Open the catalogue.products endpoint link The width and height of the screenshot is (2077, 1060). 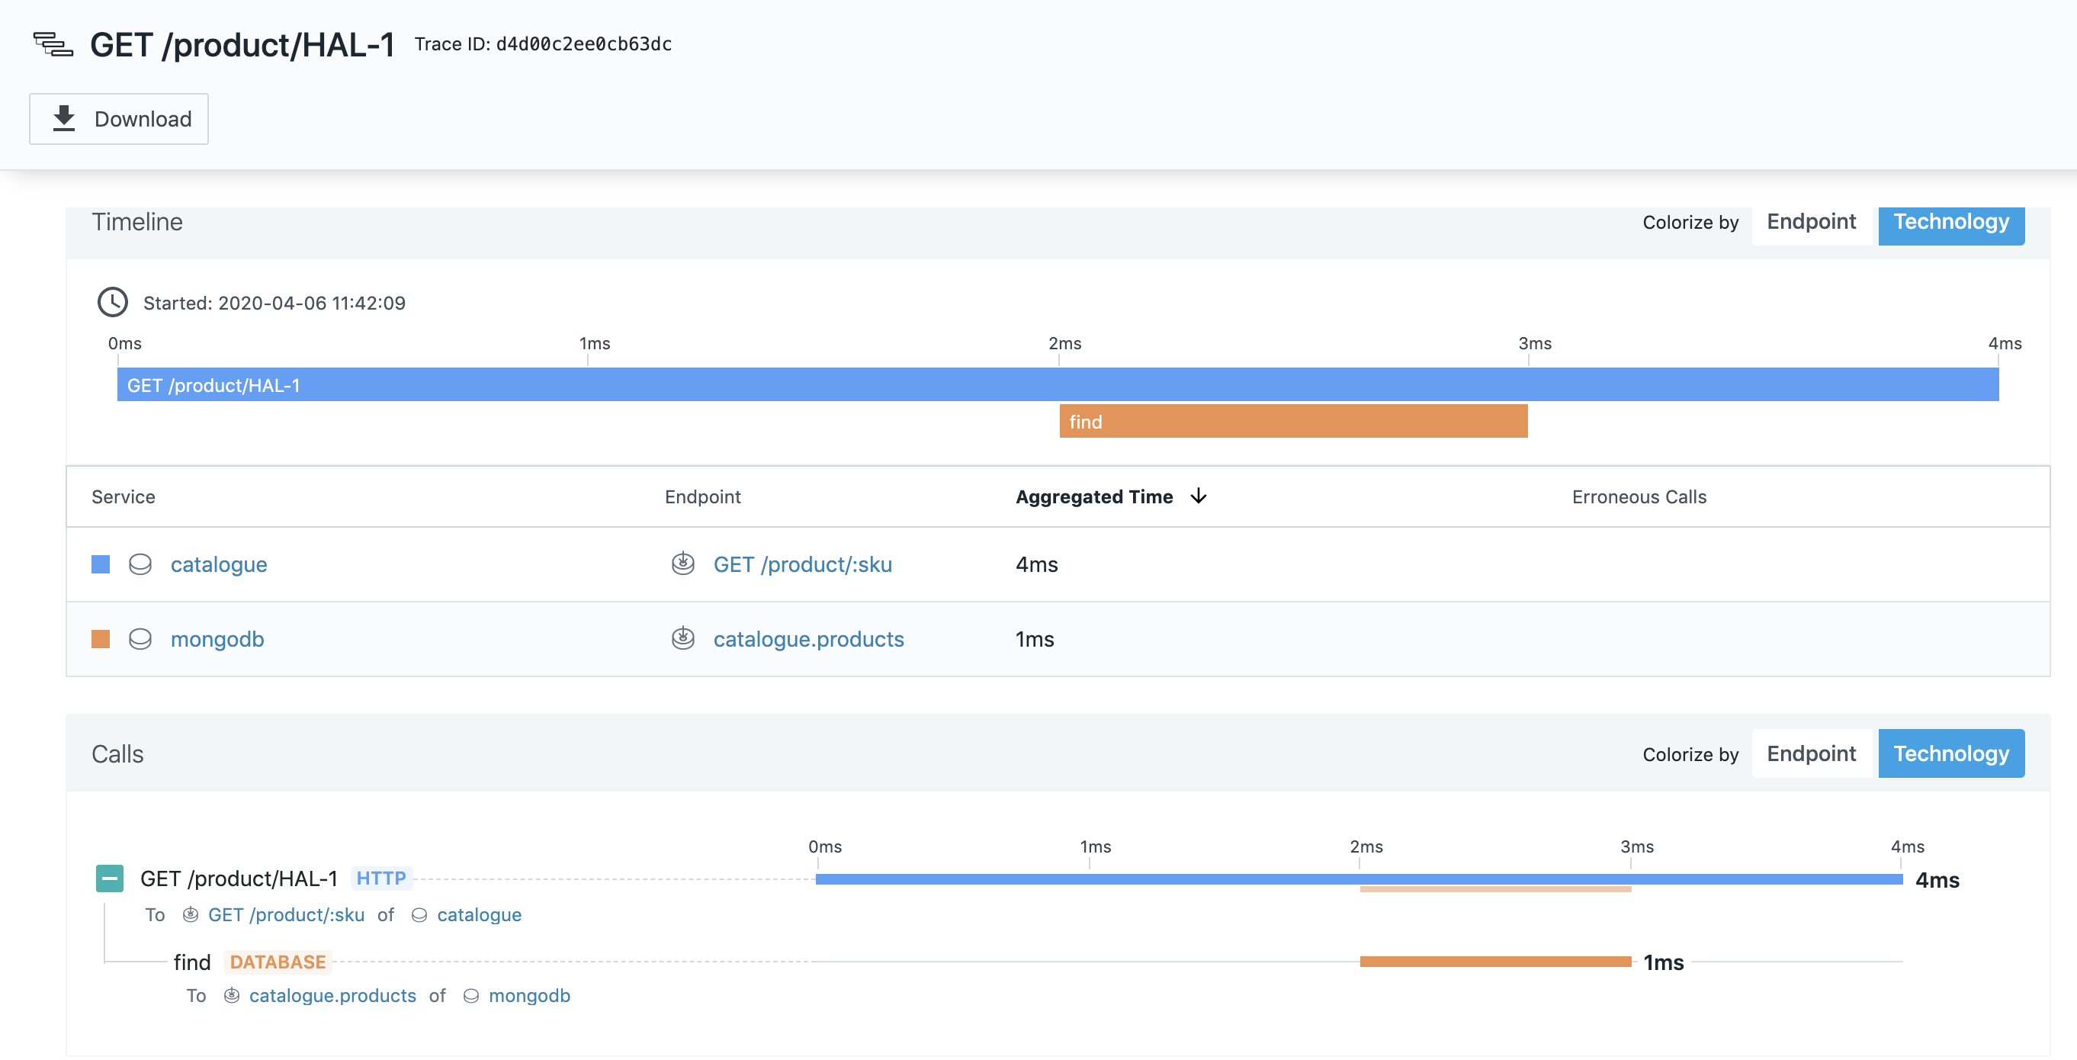point(809,638)
